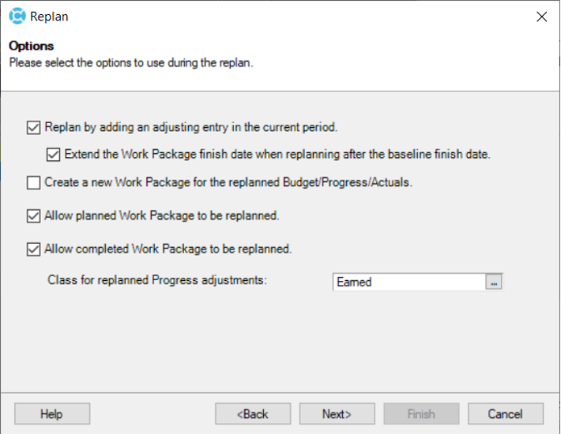This screenshot has height=434, width=561.
Task: Go to previous step with Back button
Action: (x=253, y=414)
